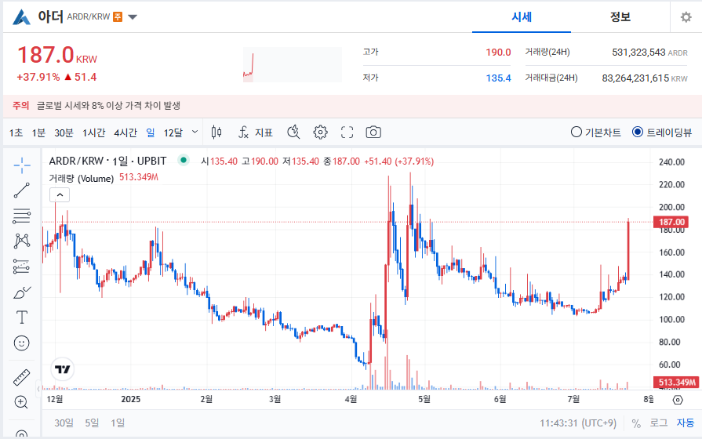This screenshot has width=702, height=439.
Task: Set chart range to 1일
Action: point(118,423)
